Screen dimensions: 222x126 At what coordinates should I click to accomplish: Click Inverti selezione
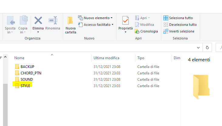coord(179,31)
